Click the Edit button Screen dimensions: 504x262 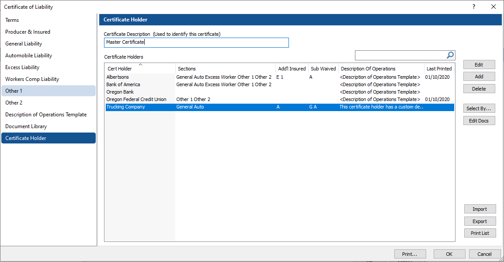coord(479,65)
